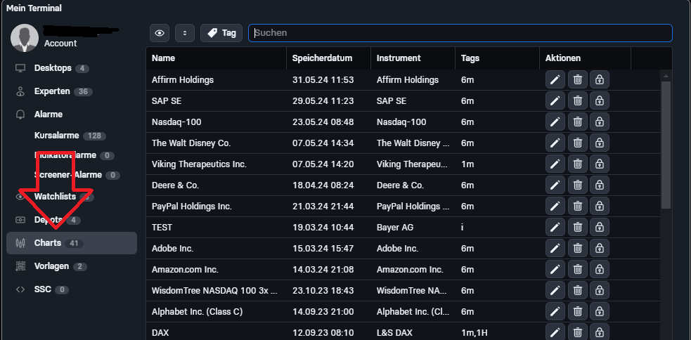Delete the Affirm Holdings chart
The image size is (691, 340).
(577, 79)
